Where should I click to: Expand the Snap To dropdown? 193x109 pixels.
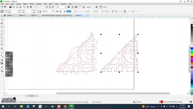pyautogui.click(x=93, y=7)
